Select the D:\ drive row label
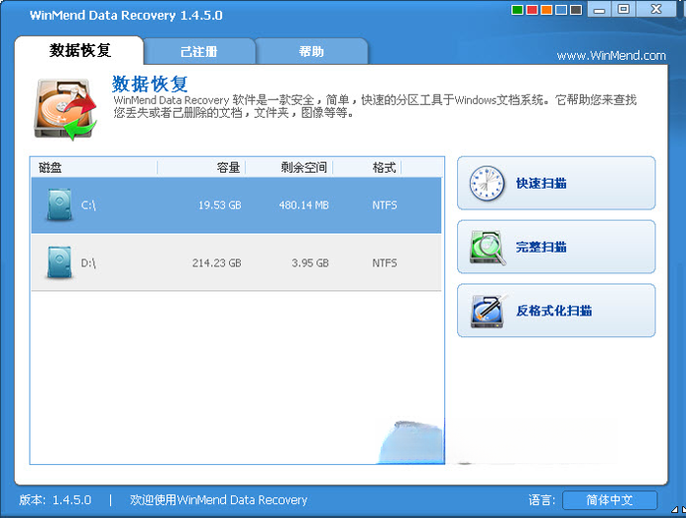This screenshot has width=686, height=518. pyautogui.click(x=87, y=263)
